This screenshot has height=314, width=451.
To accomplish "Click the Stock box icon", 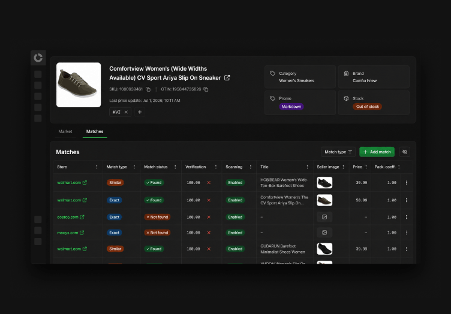I will 346,98.
